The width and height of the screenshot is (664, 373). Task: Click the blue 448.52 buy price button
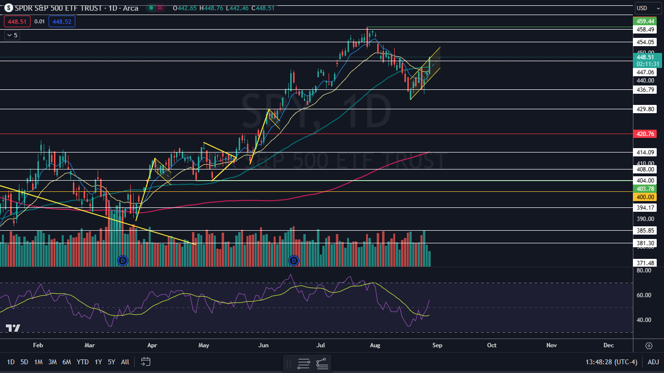pos(62,21)
